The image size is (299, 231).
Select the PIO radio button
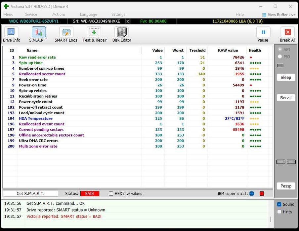tap(280, 56)
